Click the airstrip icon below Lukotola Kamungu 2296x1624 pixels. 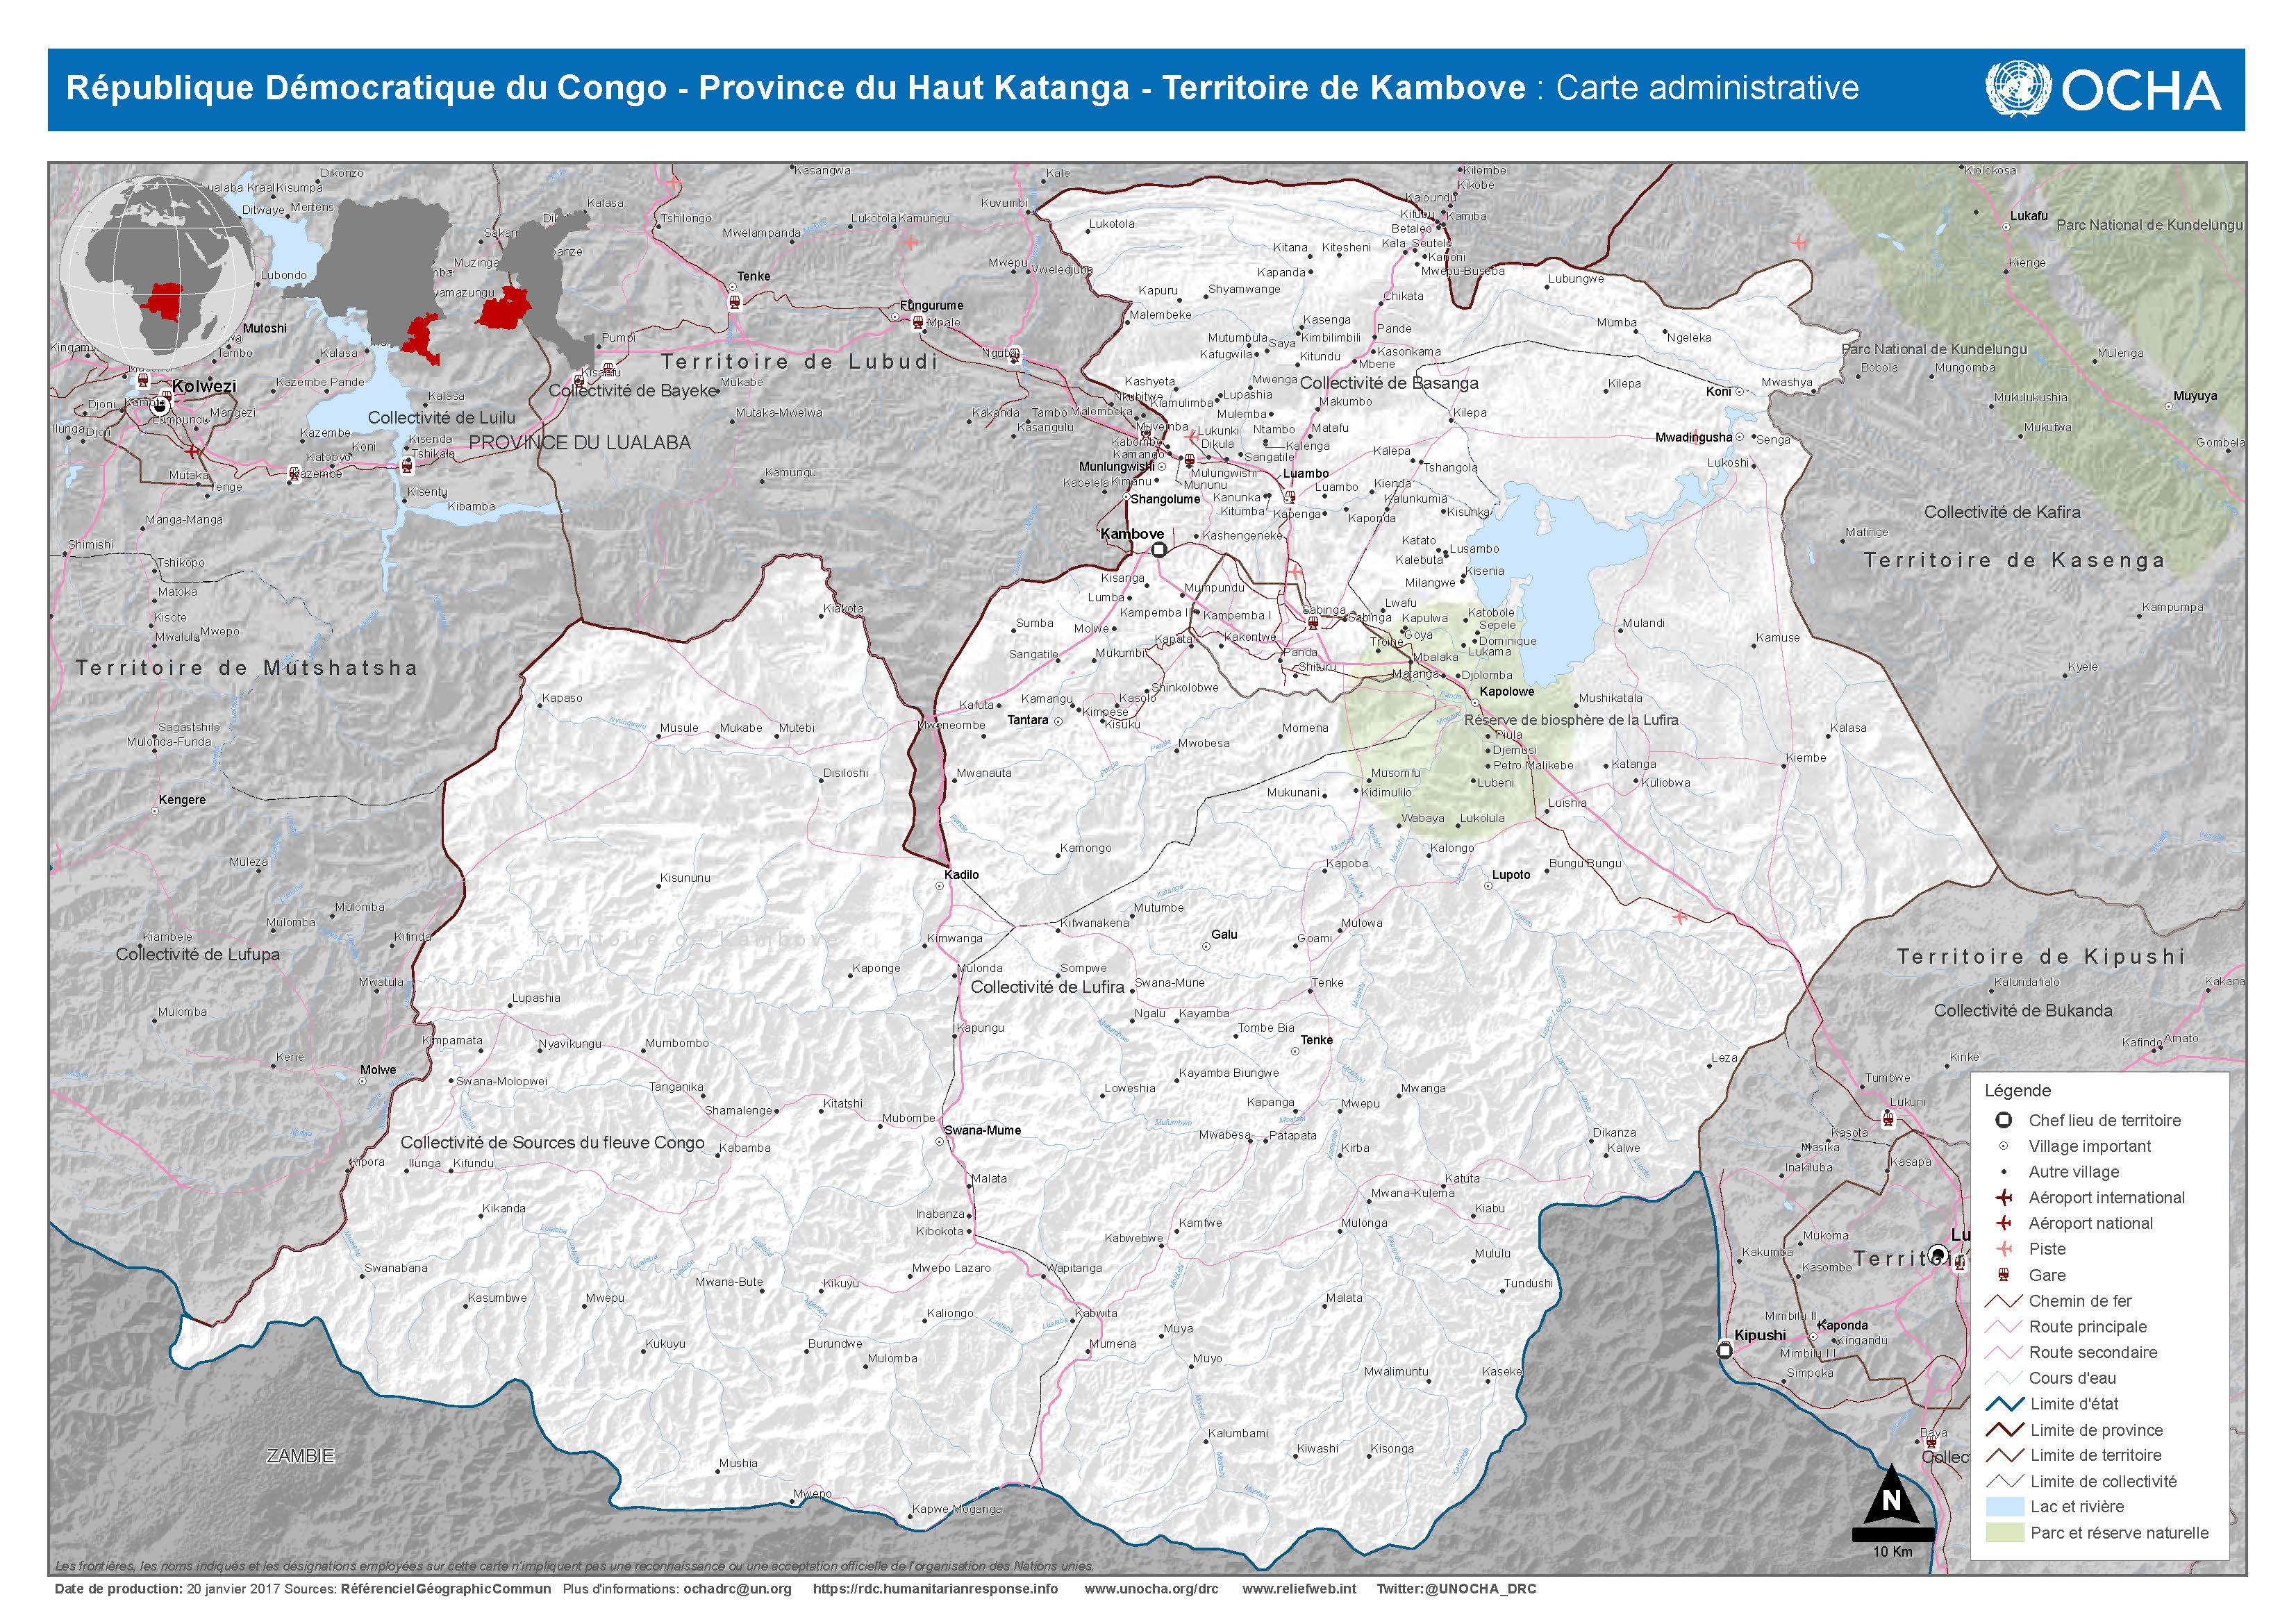click(910, 242)
